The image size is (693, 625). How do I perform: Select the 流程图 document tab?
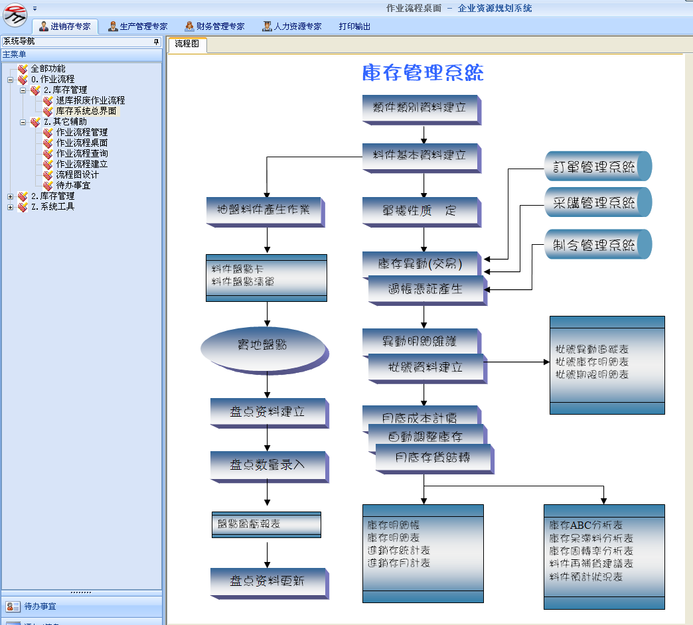187,44
